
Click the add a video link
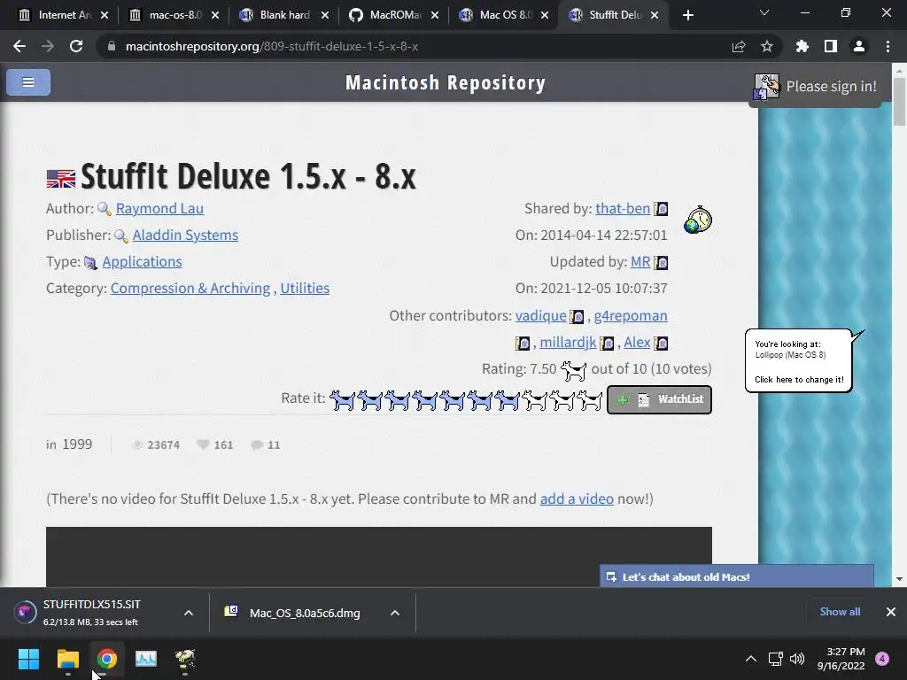577,499
